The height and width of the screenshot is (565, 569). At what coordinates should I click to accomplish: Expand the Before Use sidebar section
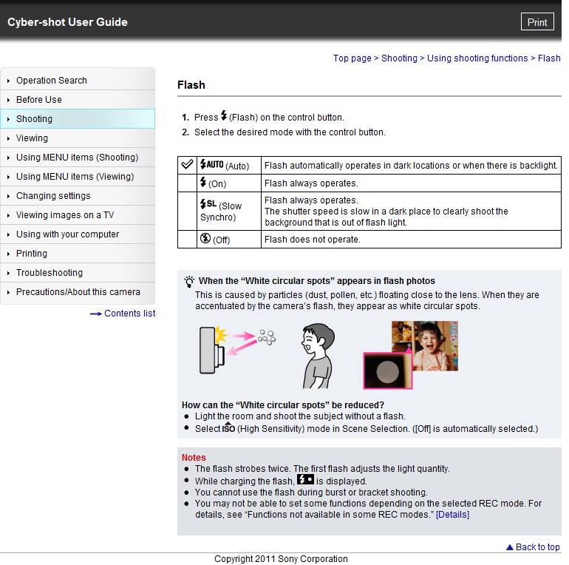pos(39,100)
